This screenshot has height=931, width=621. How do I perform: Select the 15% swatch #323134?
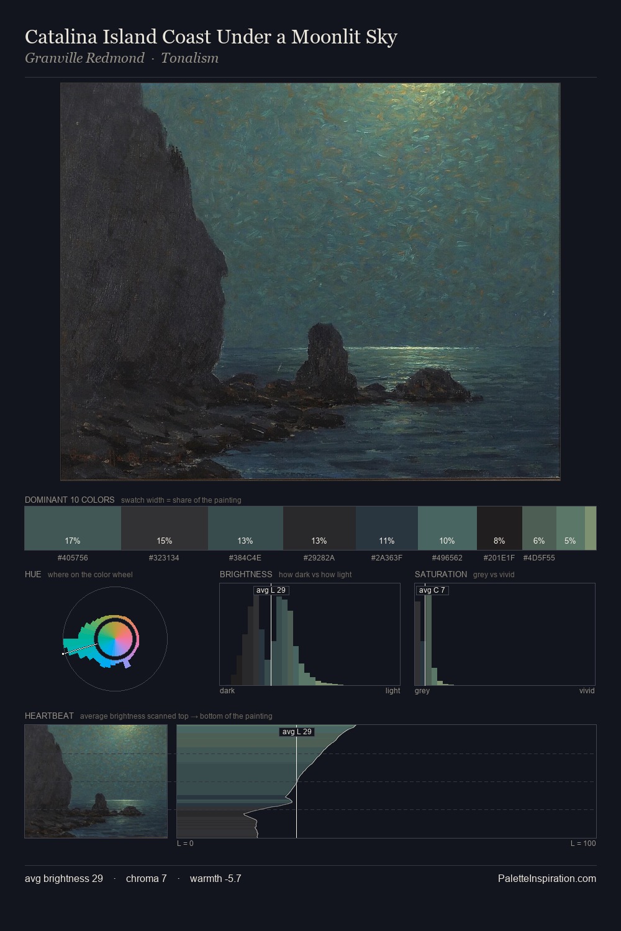[165, 528]
